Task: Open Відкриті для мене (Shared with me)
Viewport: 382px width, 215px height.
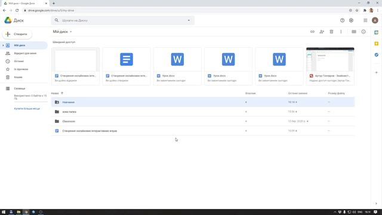Action: tap(25, 53)
